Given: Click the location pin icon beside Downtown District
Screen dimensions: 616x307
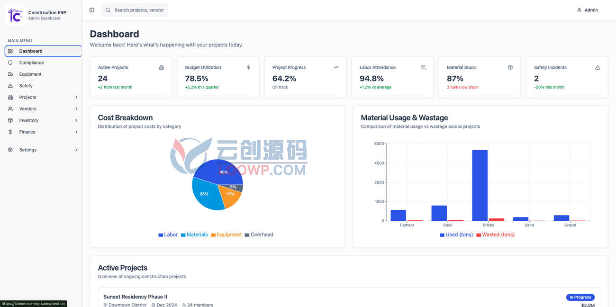Looking at the screenshot, I should tap(105, 305).
